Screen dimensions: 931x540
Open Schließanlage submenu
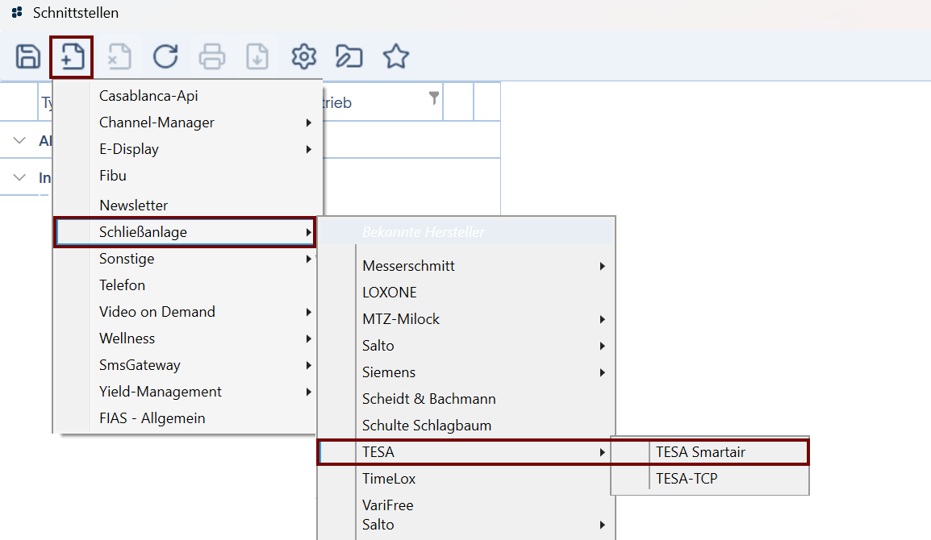pyautogui.click(x=185, y=232)
